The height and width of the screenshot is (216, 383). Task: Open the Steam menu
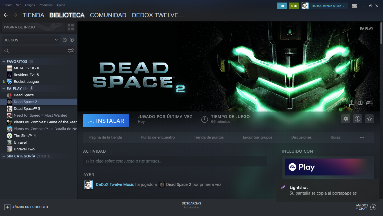(8, 5)
